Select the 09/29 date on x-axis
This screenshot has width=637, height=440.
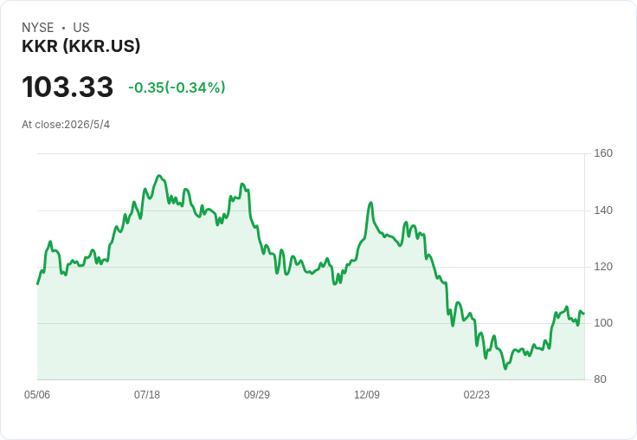point(257,395)
